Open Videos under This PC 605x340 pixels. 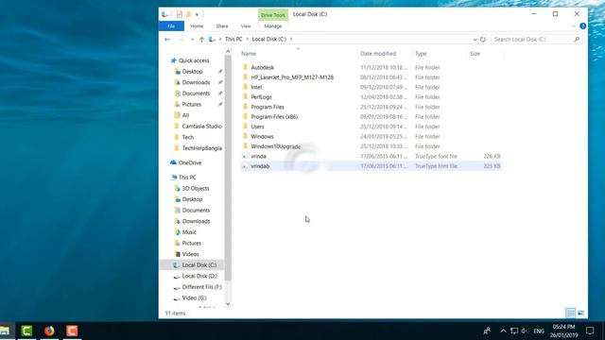[190, 254]
